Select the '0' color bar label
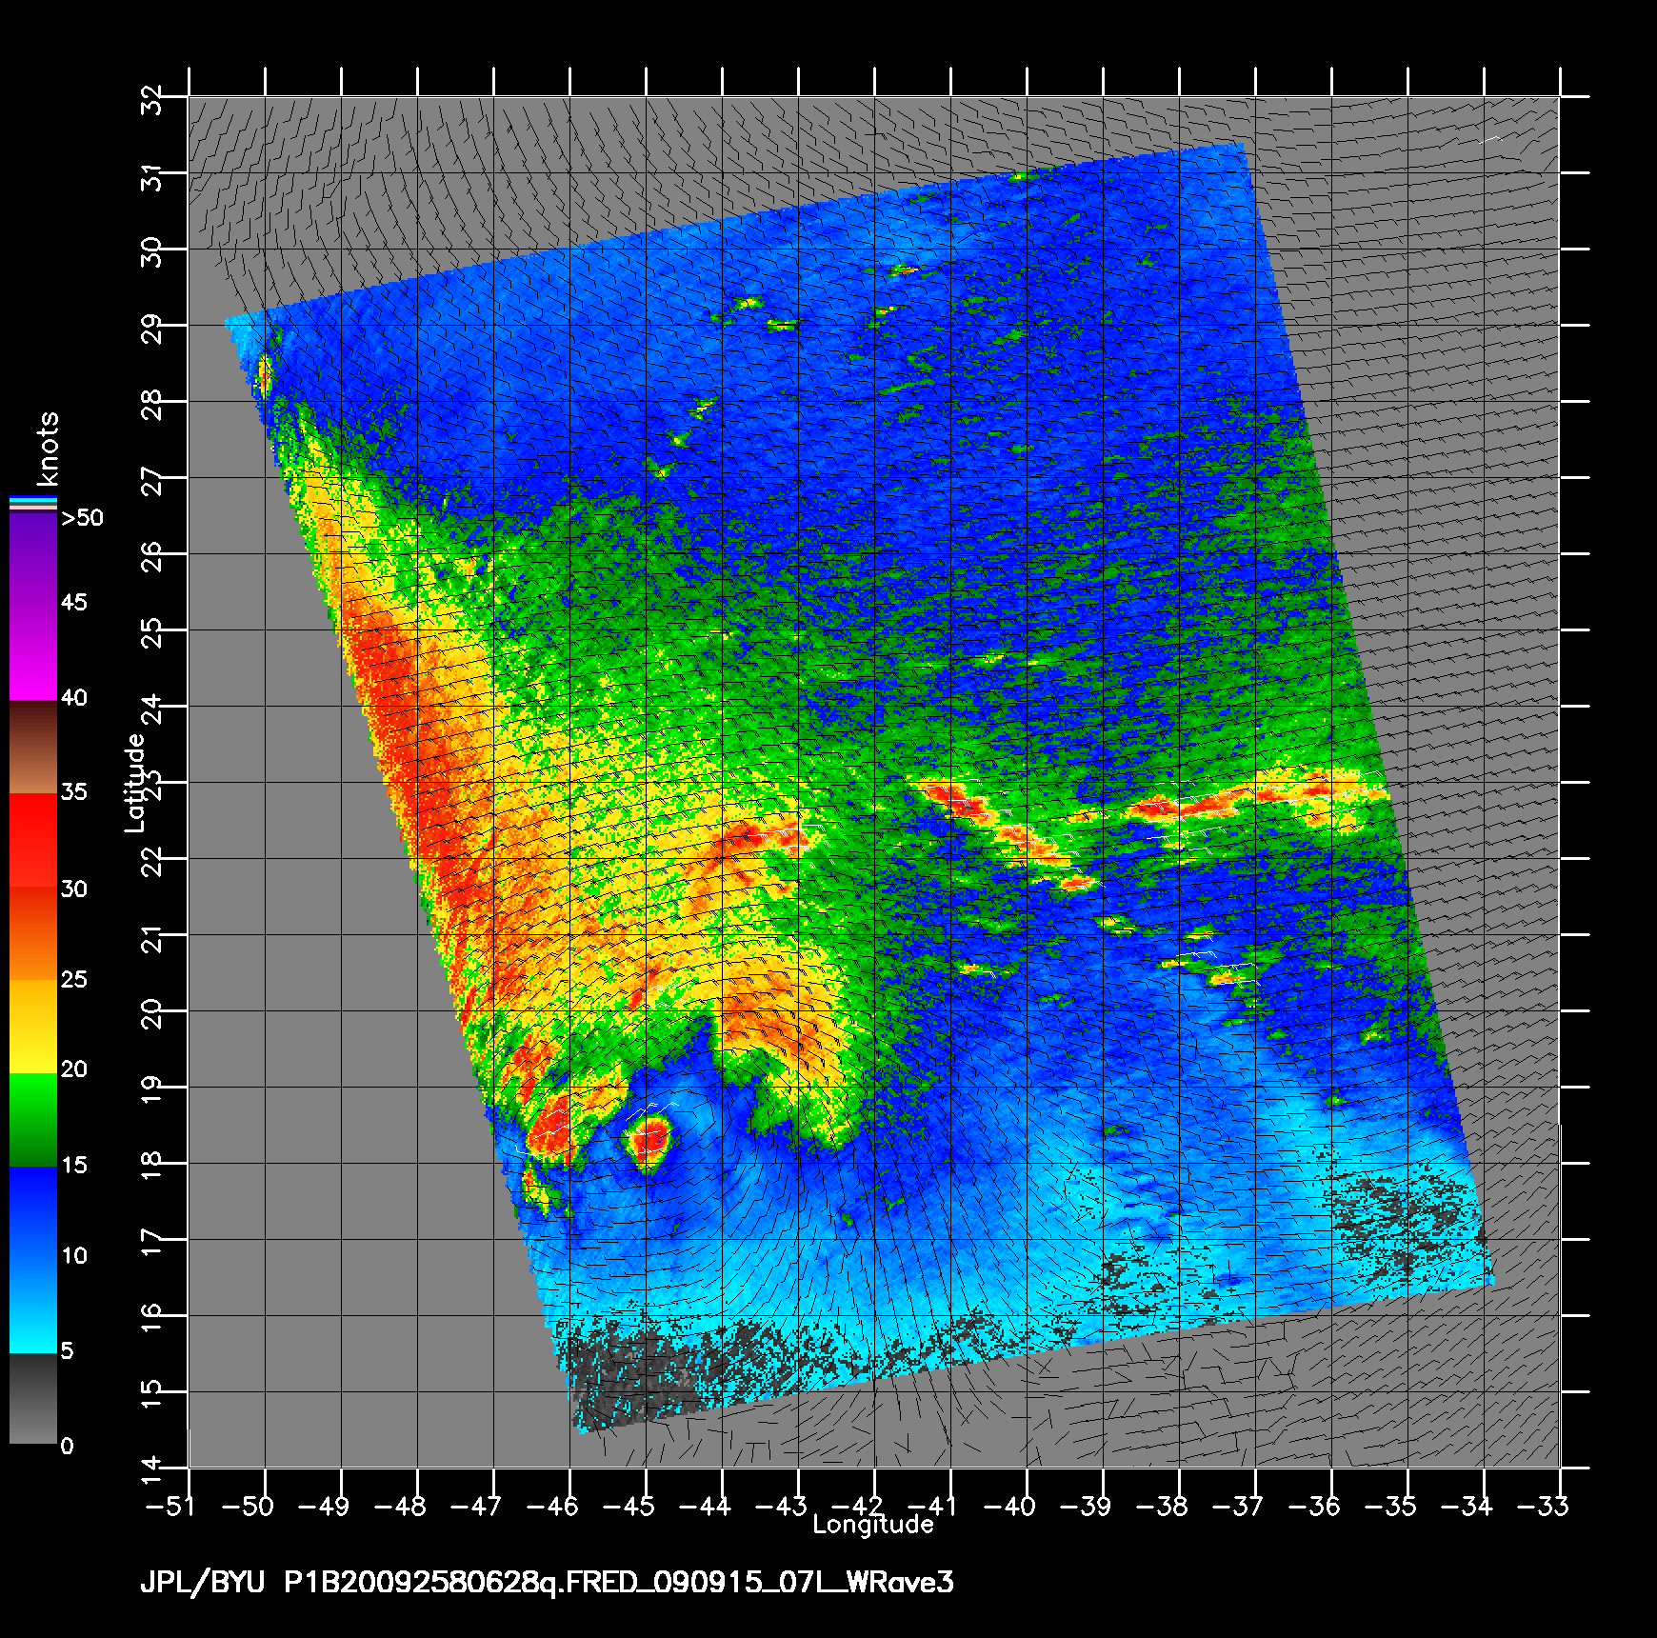 coord(68,1446)
